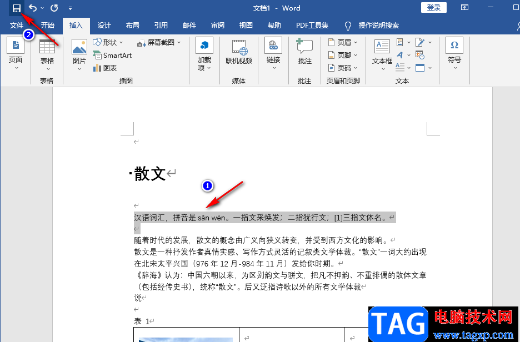Expand the 链接 dropdown arrow
This screenshot has width=520, height=342.
[x=274, y=68]
